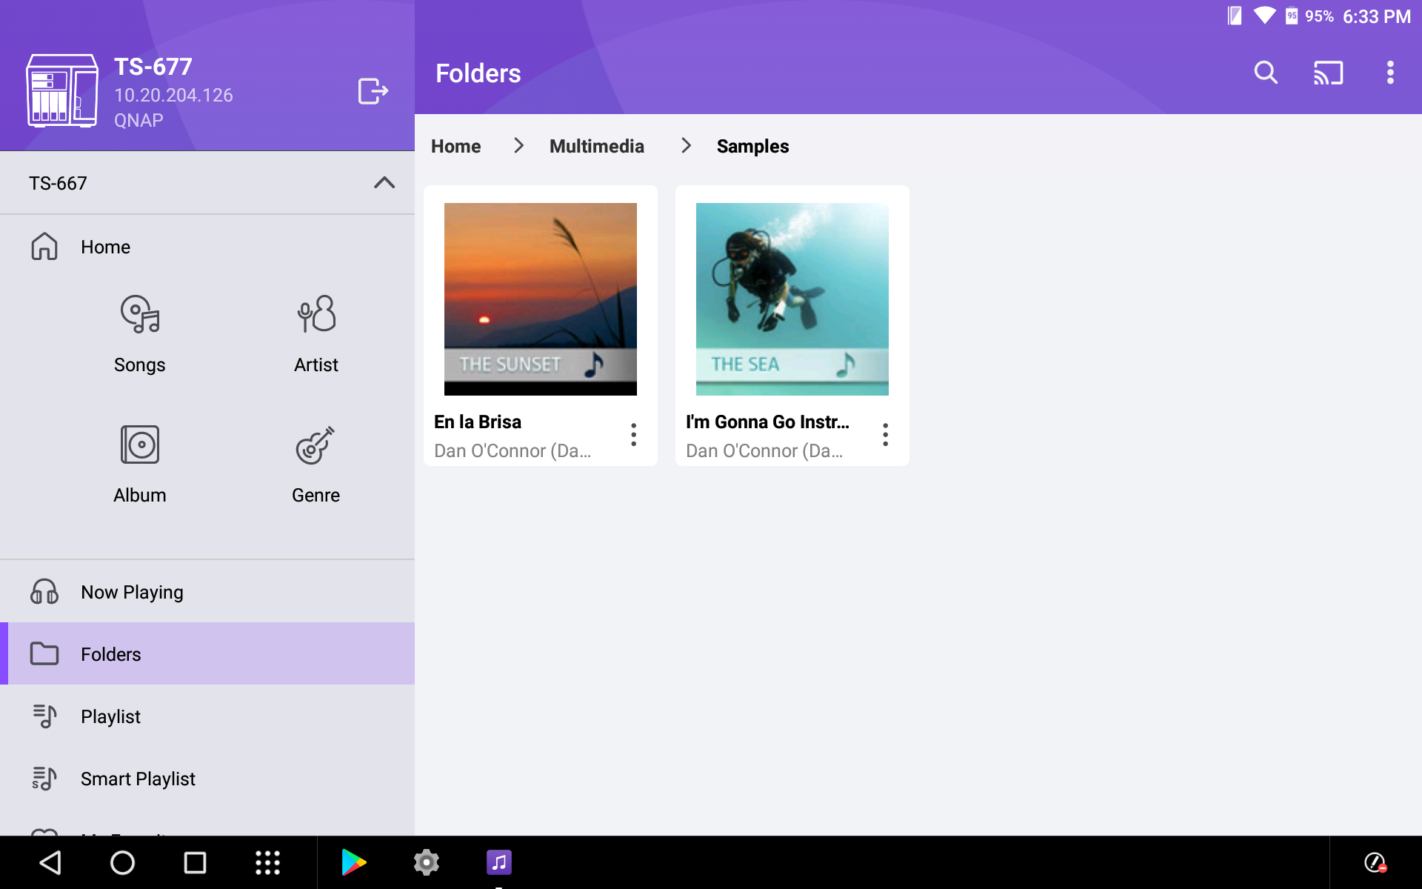
Task: Open options for I'm Gonna Go Instr...
Action: click(x=885, y=435)
